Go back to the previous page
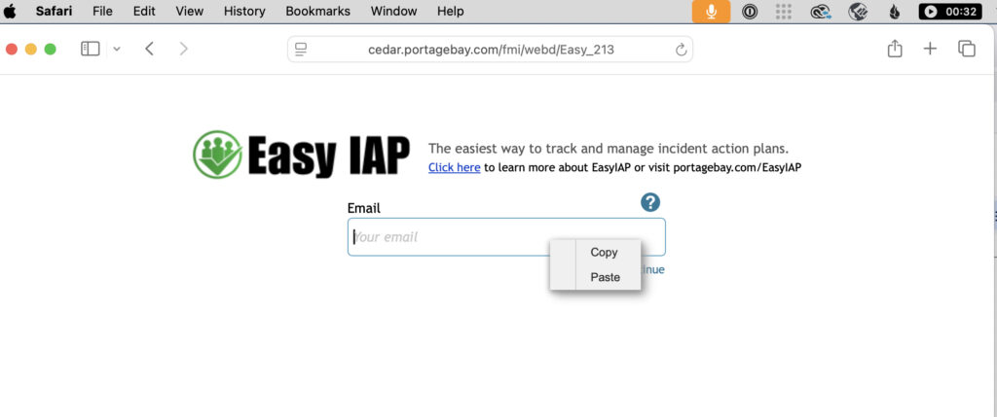The image size is (997, 417). (149, 49)
